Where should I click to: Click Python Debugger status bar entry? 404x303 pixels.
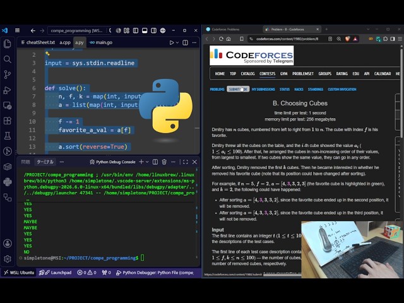[155, 273]
